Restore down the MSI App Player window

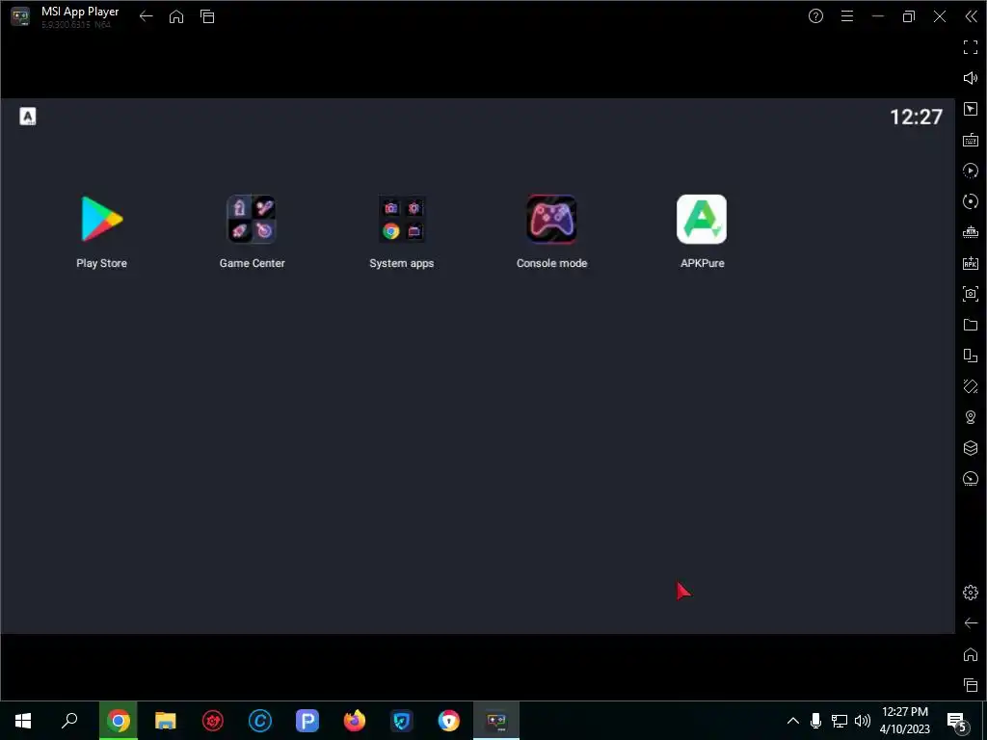click(908, 16)
